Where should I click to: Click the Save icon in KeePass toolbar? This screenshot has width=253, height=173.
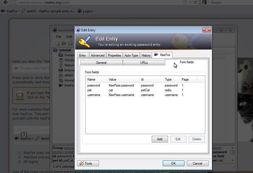pyautogui.click(x=70, y=43)
